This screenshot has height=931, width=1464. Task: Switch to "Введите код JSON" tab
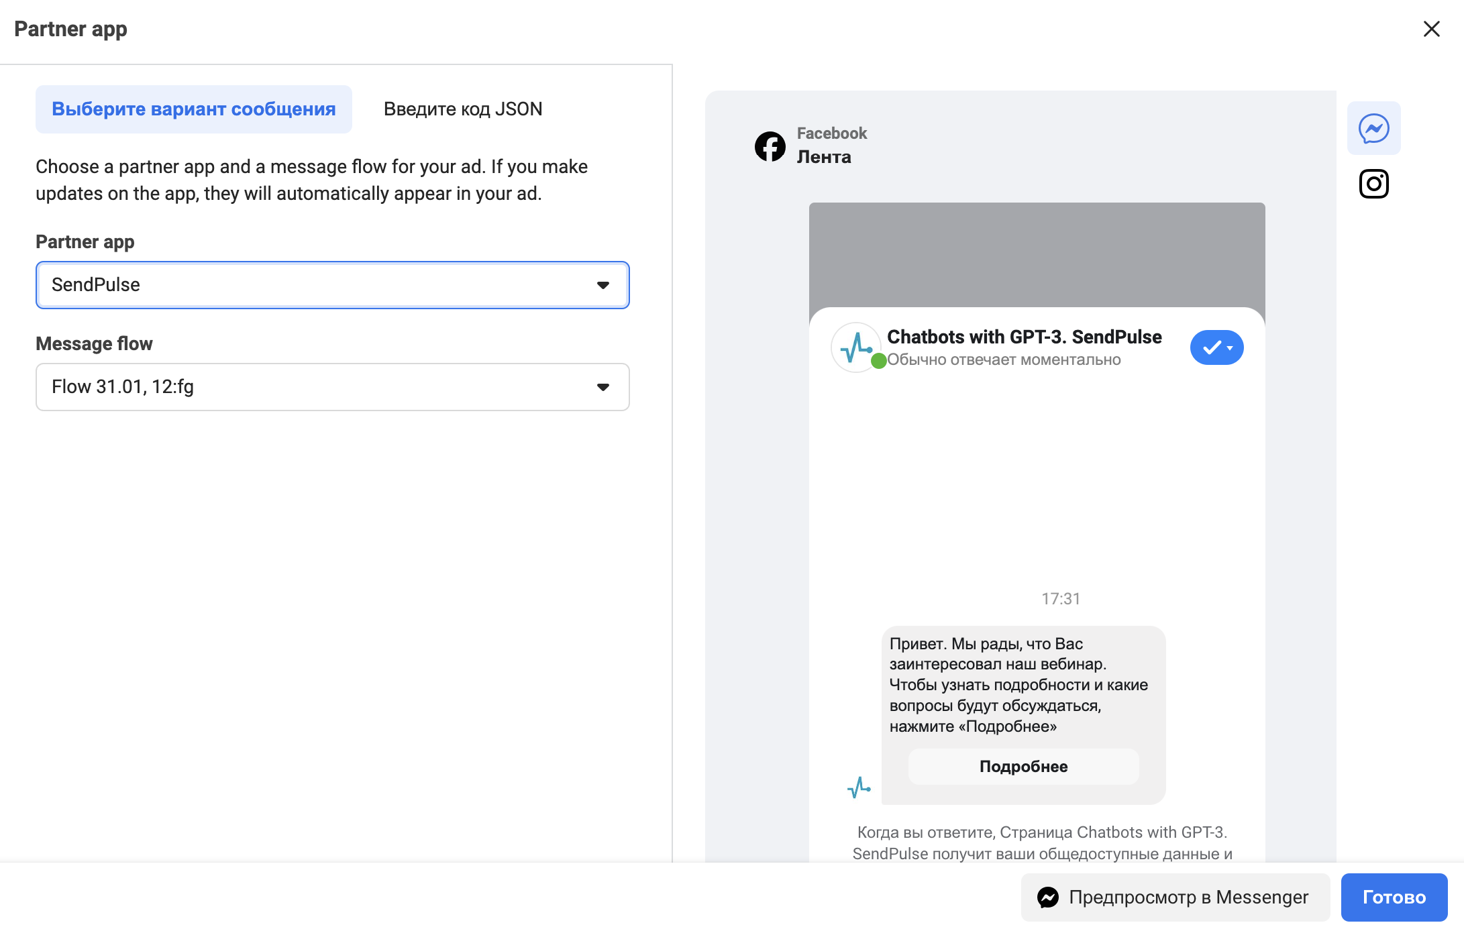[462, 109]
